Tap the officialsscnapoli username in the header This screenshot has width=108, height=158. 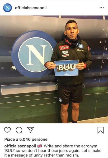pos(31,8)
